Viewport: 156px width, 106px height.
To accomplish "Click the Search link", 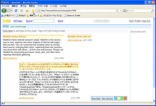I will [x=29, y=21].
